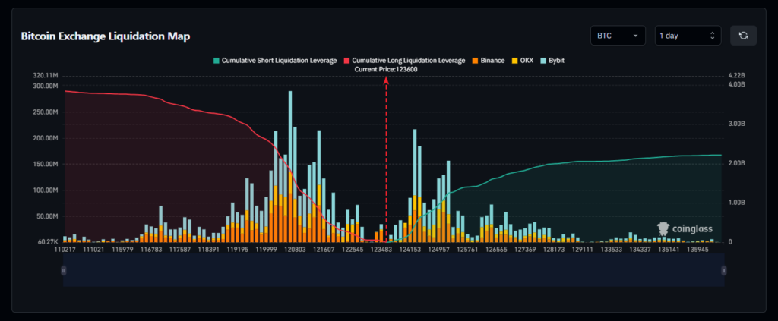The width and height of the screenshot is (778, 321).
Task: Open the BTC coin dropdown
Action: tap(618, 36)
